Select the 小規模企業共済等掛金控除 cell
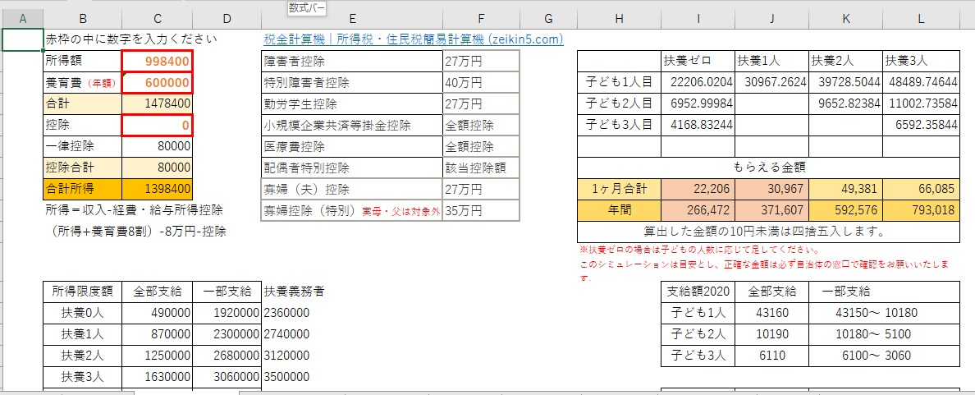The image size is (975, 395). coord(352,125)
